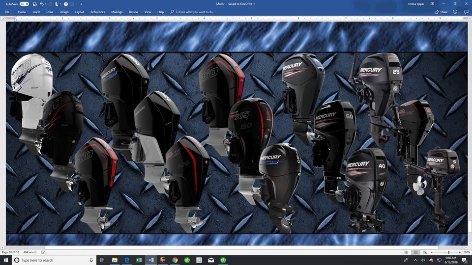Switch to the Review tab
472x265 pixels.
point(133,12)
